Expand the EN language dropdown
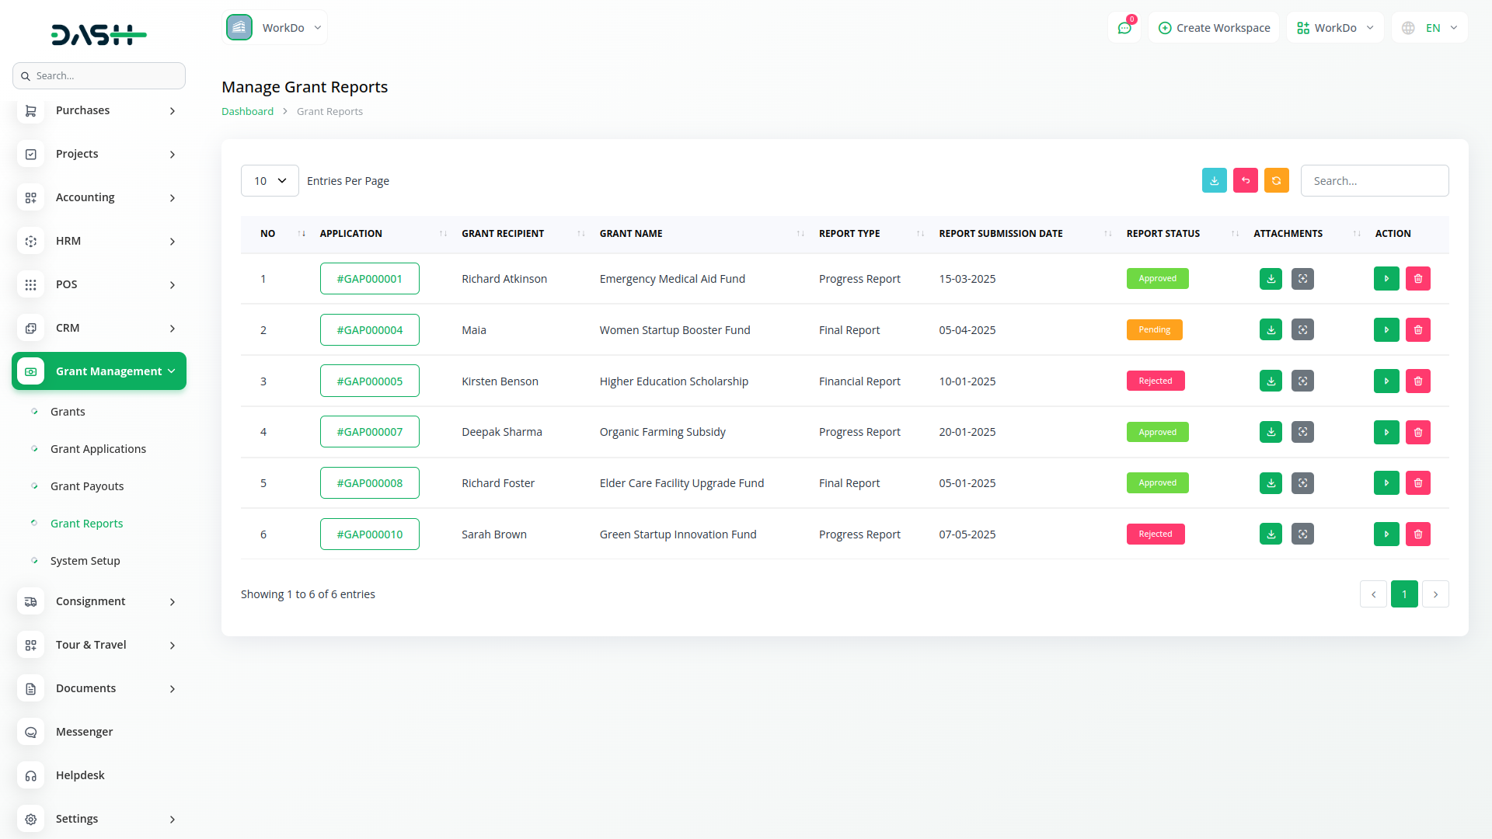 pos(1431,28)
